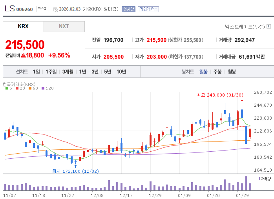
Task: Click the red 20-day moving average swatch
Action: pos(17,88)
